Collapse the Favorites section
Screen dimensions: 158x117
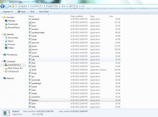coord(2,17)
